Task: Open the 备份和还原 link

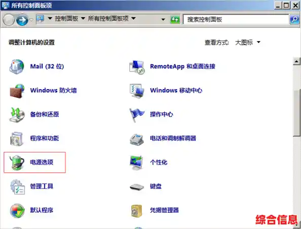Action: (45, 114)
